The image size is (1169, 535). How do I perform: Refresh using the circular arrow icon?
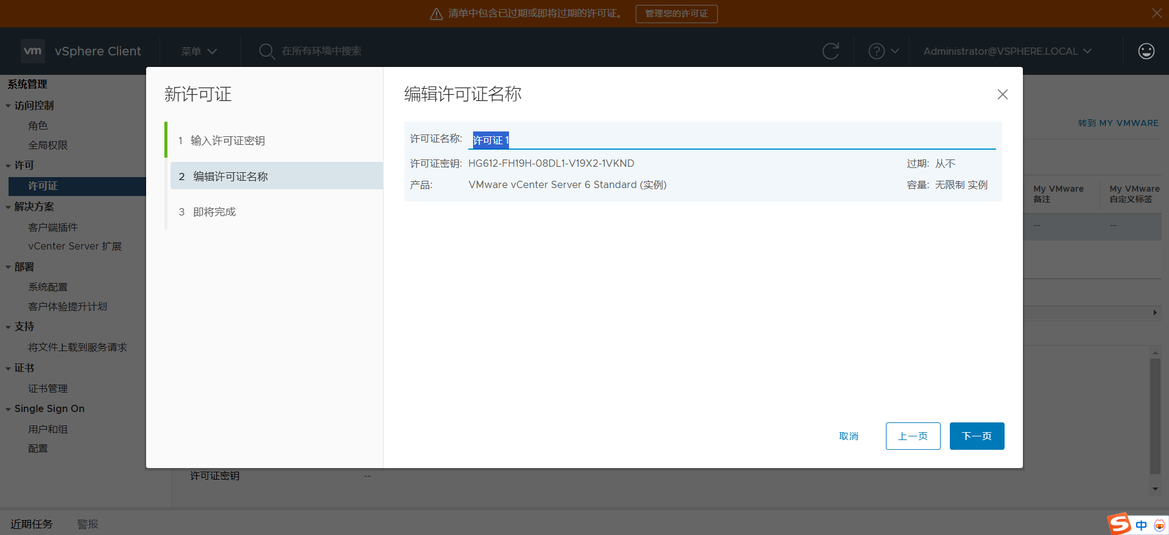[830, 51]
